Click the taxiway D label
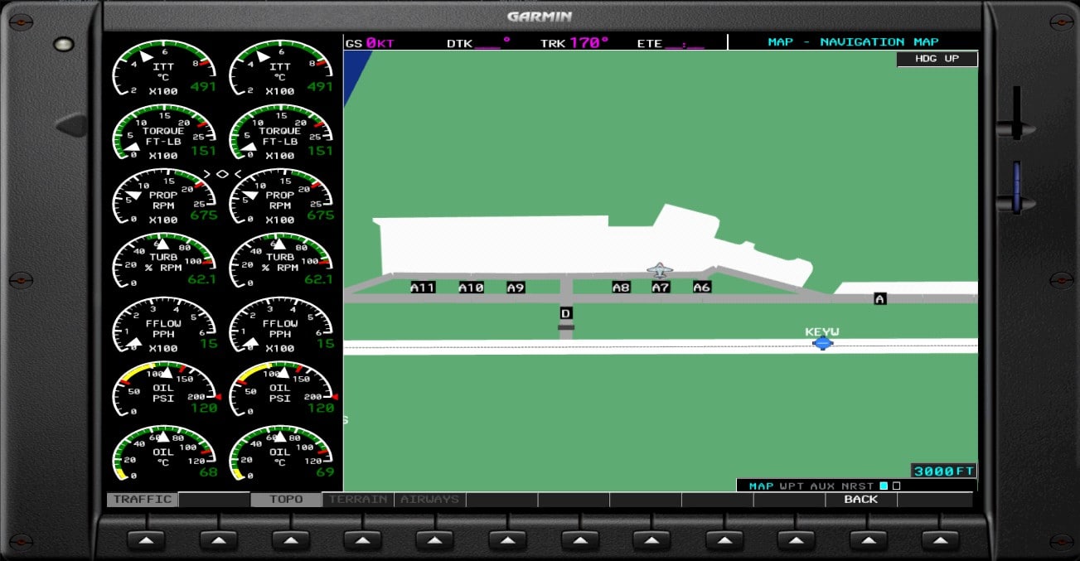Screen dimensions: 1080x561 566,313
